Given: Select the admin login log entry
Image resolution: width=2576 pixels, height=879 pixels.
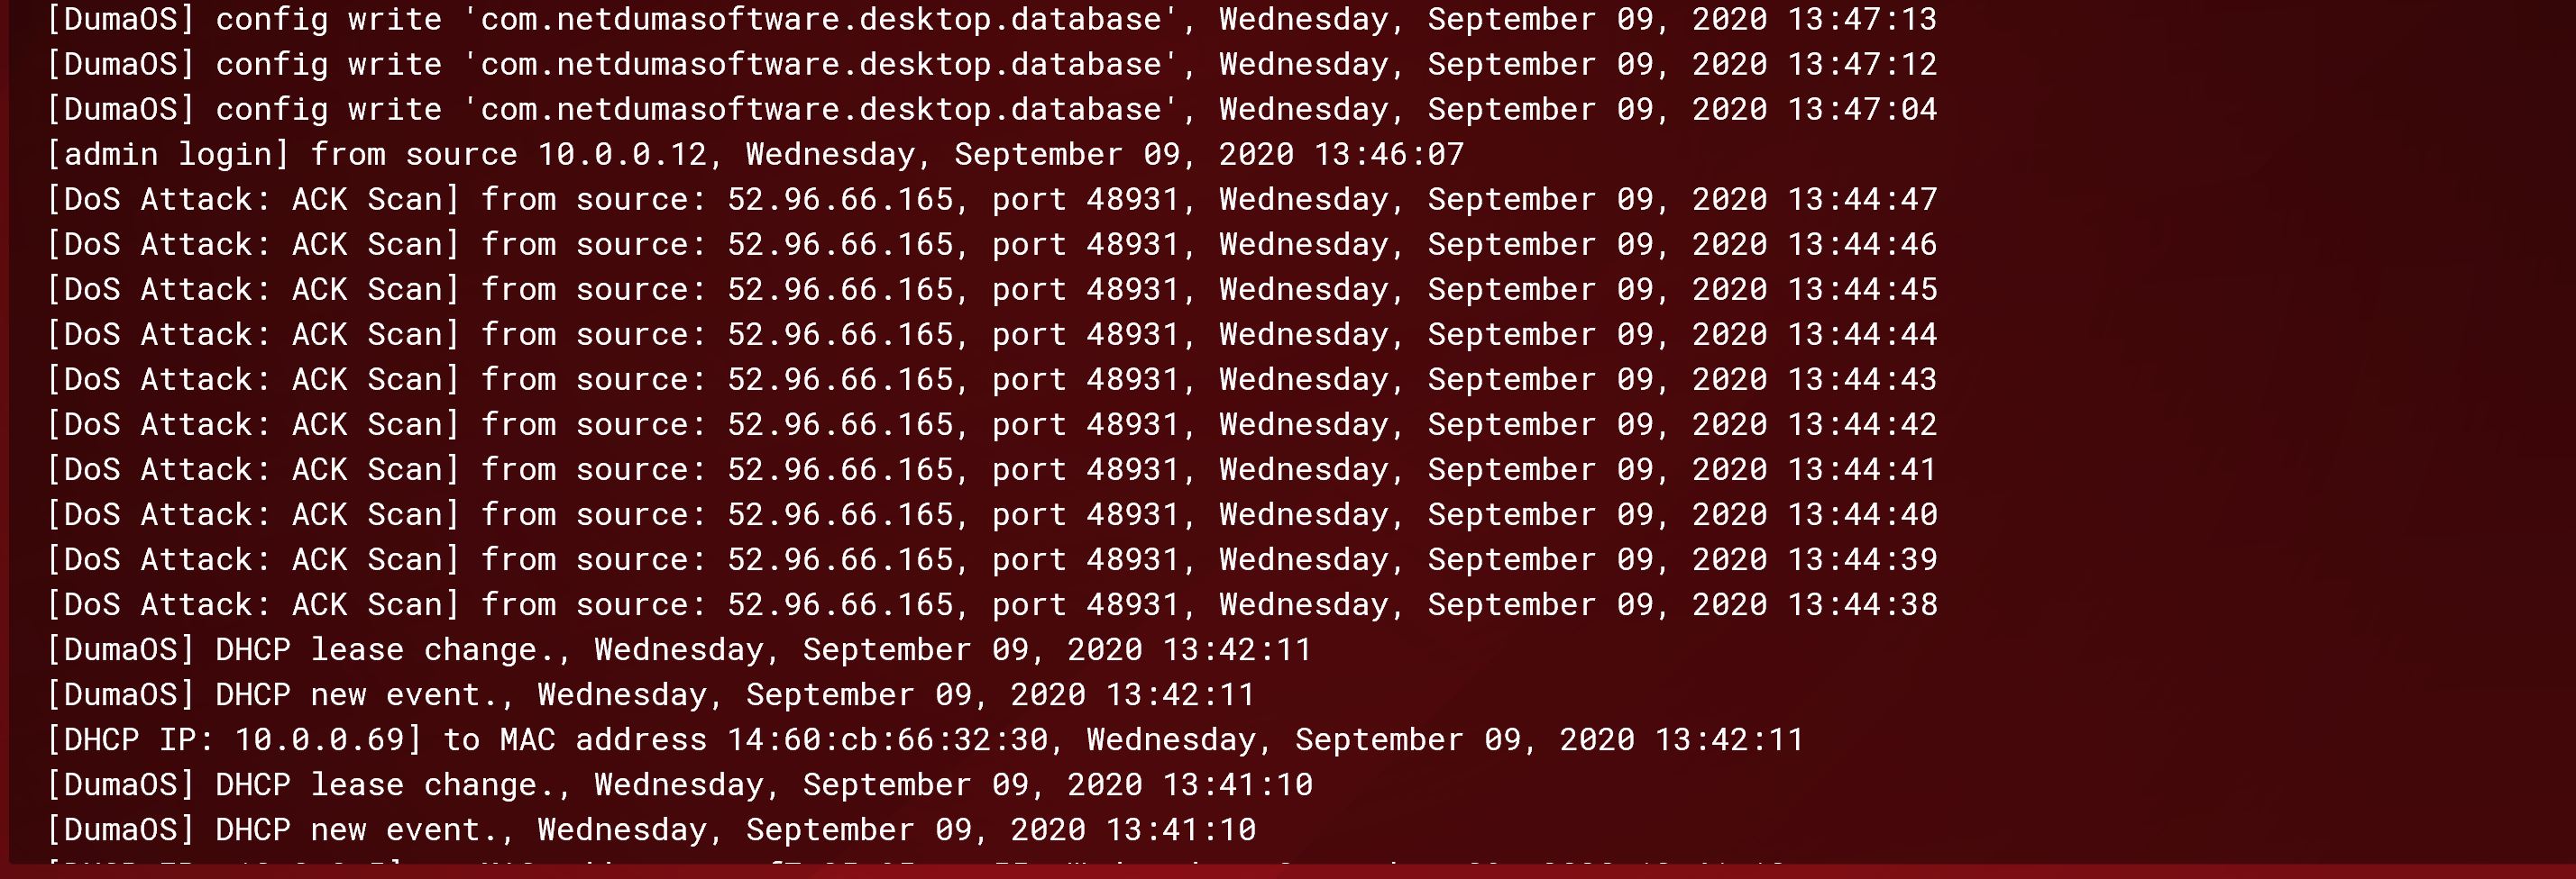Looking at the screenshot, I should 755,155.
